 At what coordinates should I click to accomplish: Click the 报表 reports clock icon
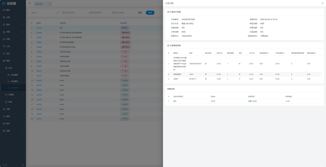(x=4, y=116)
